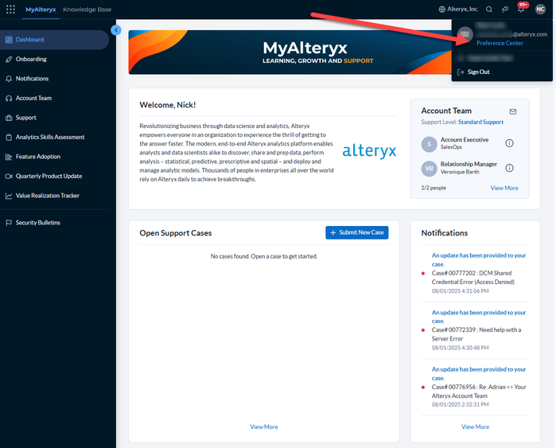Click '2/2 people' count text
556x448 pixels.
(434, 188)
